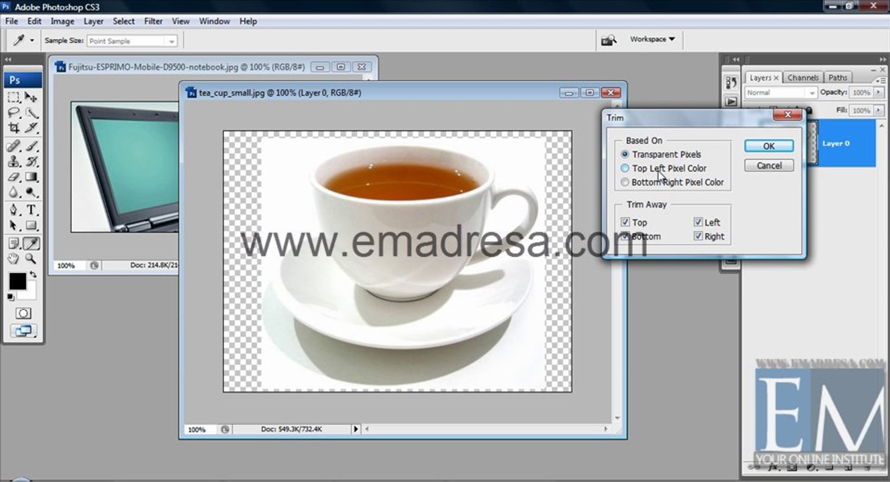
Task: Open the Select menu
Action: click(123, 21)
